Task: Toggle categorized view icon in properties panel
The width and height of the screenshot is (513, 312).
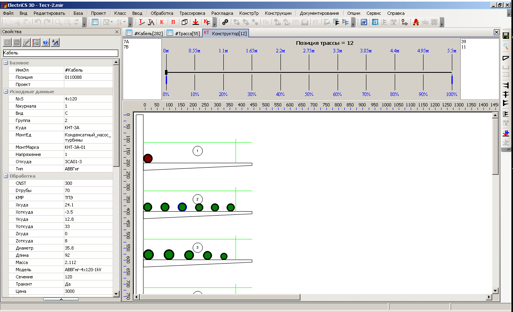Action: (x=36, y=42)
